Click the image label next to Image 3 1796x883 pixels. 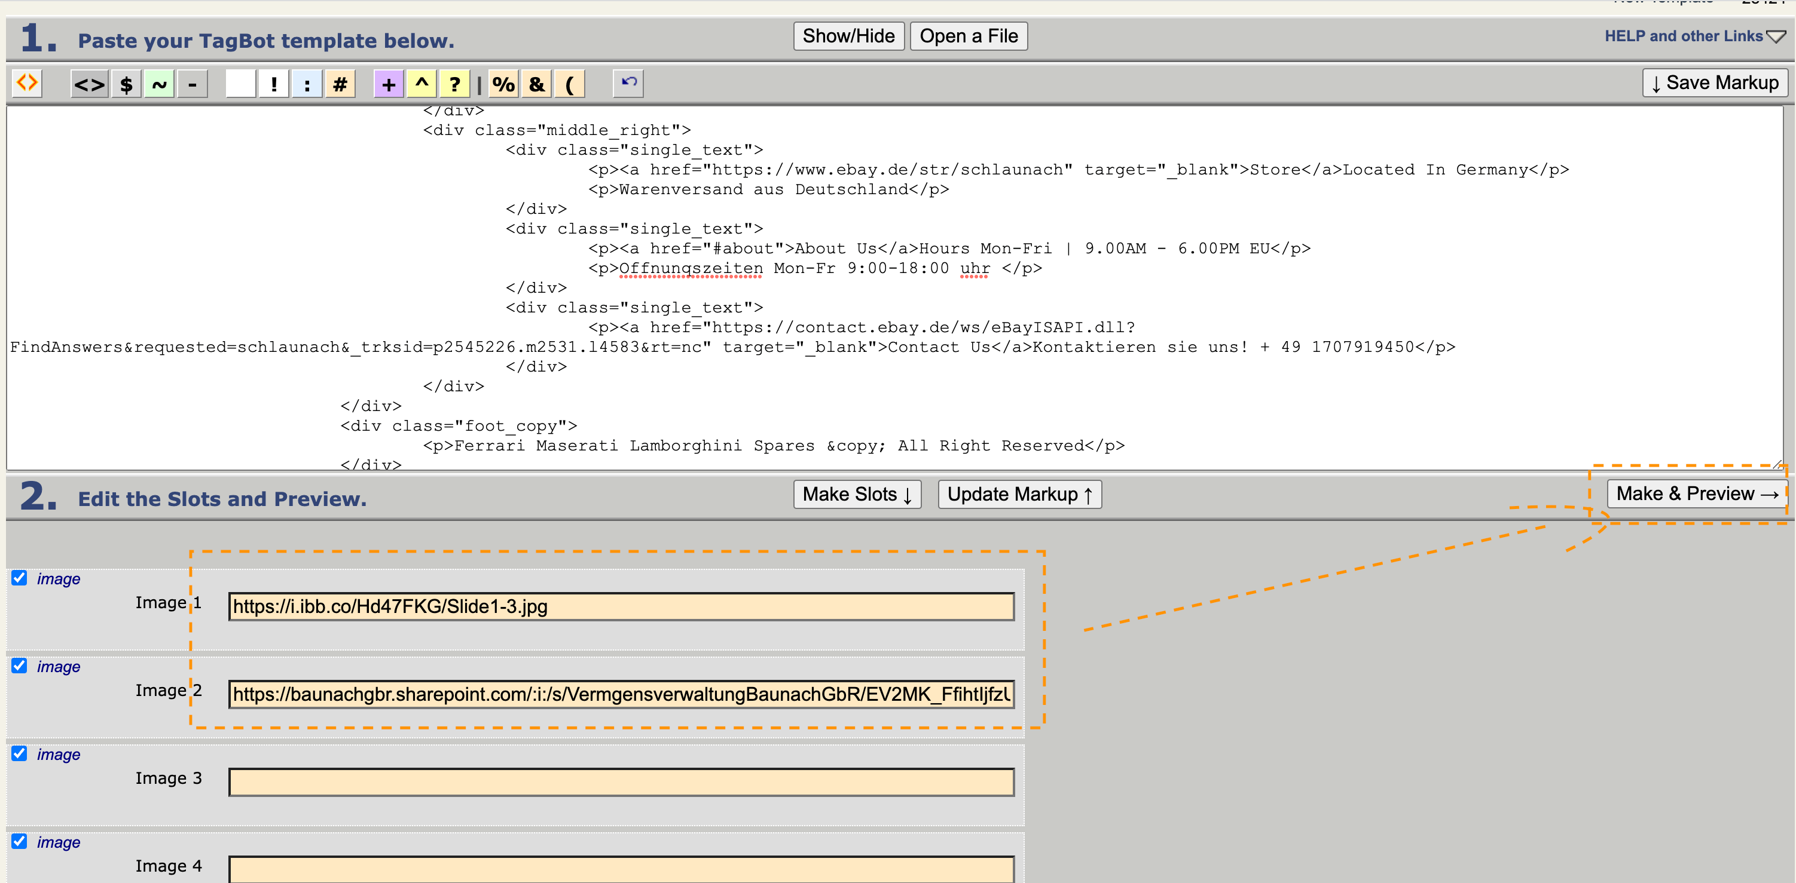[59, 755]
